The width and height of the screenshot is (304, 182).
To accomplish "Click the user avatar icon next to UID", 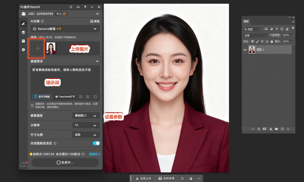I will tap(24, 14).
